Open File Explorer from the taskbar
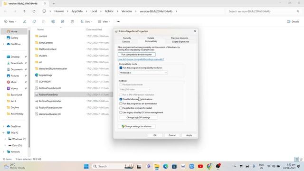Viewport: 304px width, 171px height. (157, 166)
